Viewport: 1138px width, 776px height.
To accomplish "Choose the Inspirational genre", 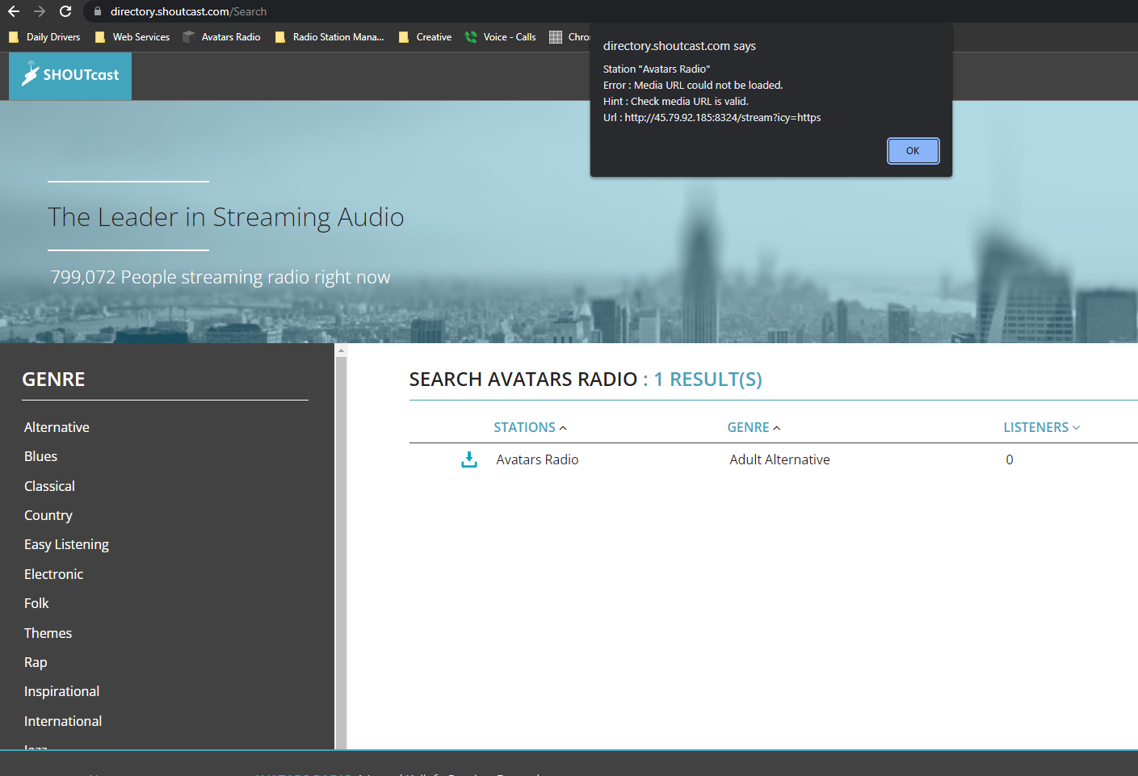I will (x=61, y=691).
